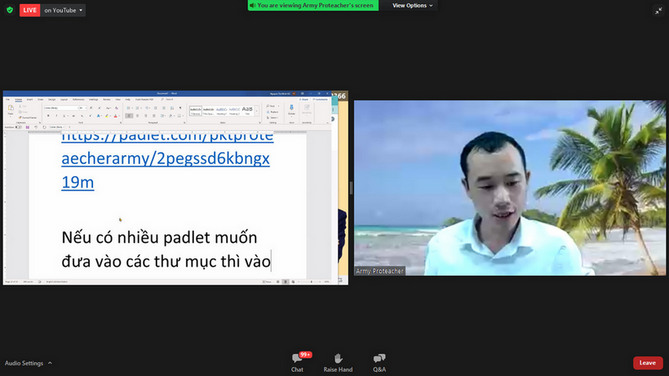This screenshot has height=376, width=669.
Task: Open the on YouTube live dropdown
Action: (x=63, y=11)
